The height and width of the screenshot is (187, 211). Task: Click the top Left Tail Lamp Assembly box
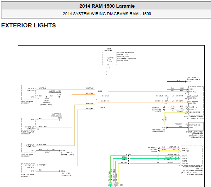29,92
